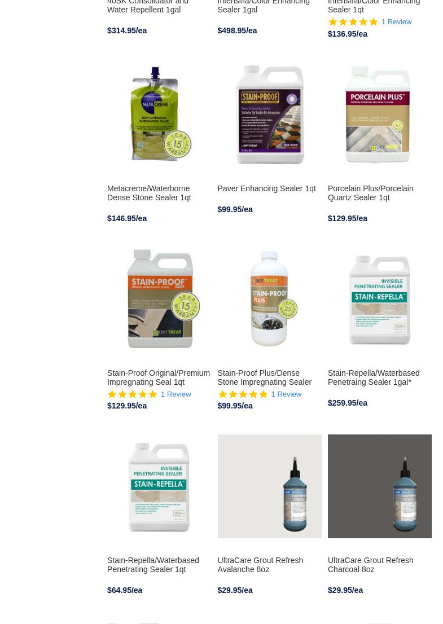
Task: Open 1 Review link for Intensifia Sealer 1qt
Action: [x=396, y=22]
